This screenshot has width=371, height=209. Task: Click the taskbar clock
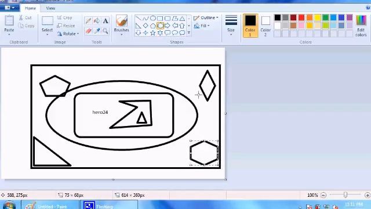point(354,205)
